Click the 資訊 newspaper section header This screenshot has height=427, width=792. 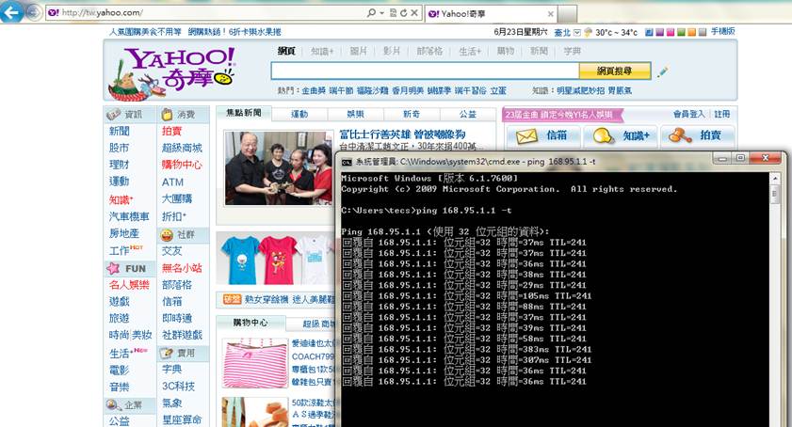tap(130, 115)
